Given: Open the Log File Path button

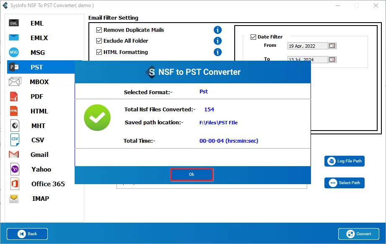Looking at the screenshot, I should [x=345, y=161].
